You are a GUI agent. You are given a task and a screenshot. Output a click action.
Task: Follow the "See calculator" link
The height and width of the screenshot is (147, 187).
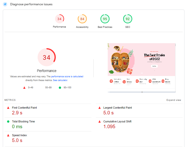tap(60, 80)
